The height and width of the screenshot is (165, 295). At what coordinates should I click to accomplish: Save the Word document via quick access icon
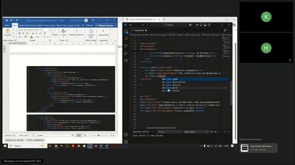pos(7,20)
